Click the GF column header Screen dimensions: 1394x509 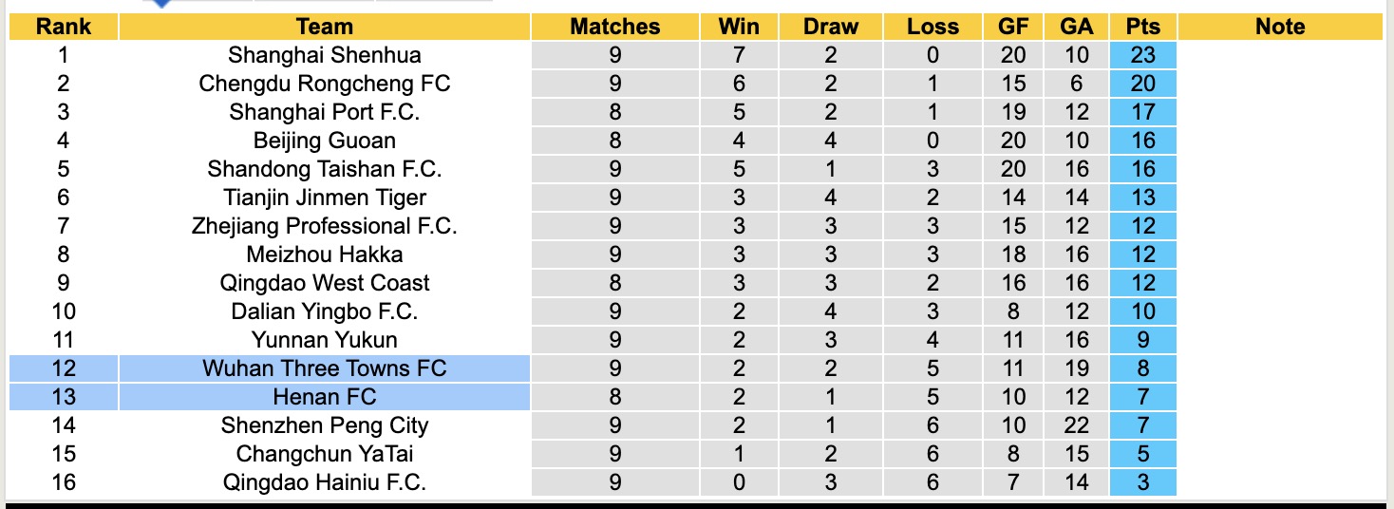[1013, 27]
